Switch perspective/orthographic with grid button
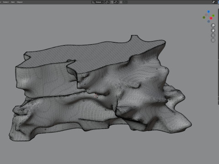This screenshot has width=219, height=164. pos(213,40)
